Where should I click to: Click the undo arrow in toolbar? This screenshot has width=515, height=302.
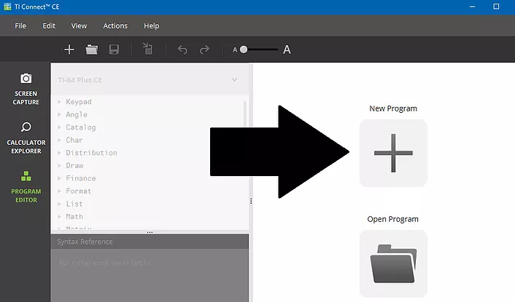pyautogui.click(x=182, y=49)
